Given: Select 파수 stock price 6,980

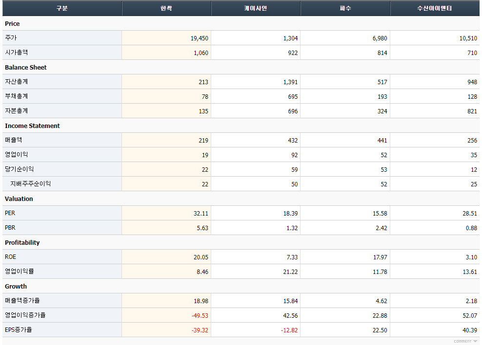Looking at the screenshot, I should pyautogui.click(x=380, y=38).
